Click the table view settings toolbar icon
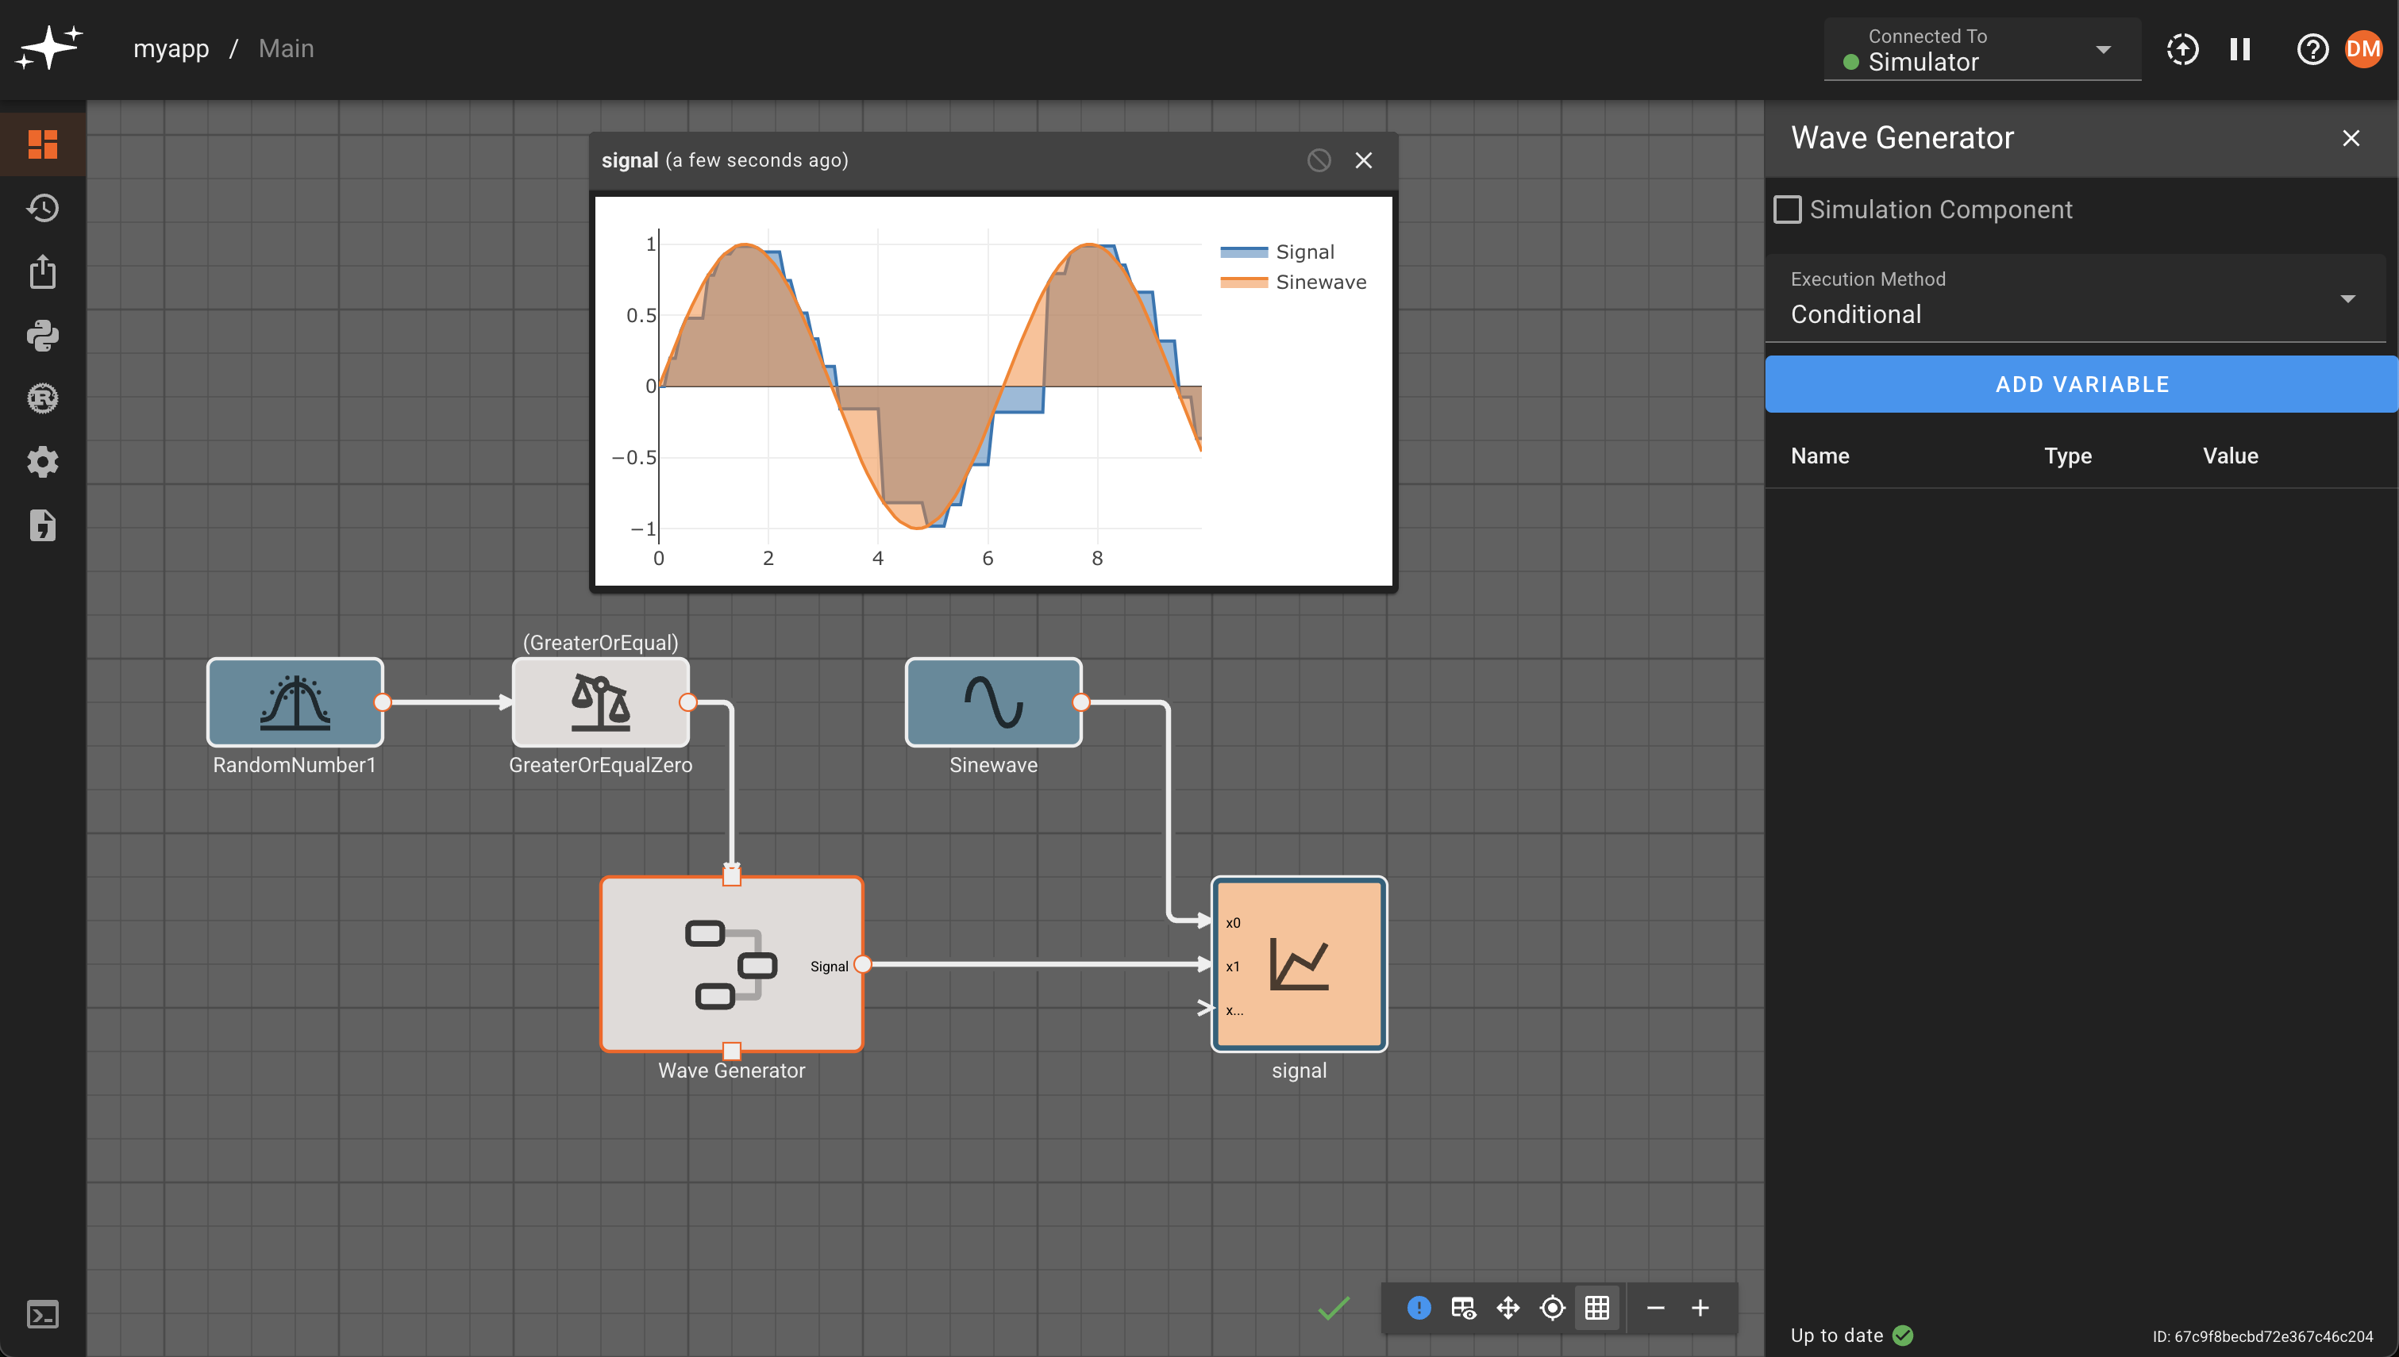 pyautogui.click(x=1463, y=1309)
